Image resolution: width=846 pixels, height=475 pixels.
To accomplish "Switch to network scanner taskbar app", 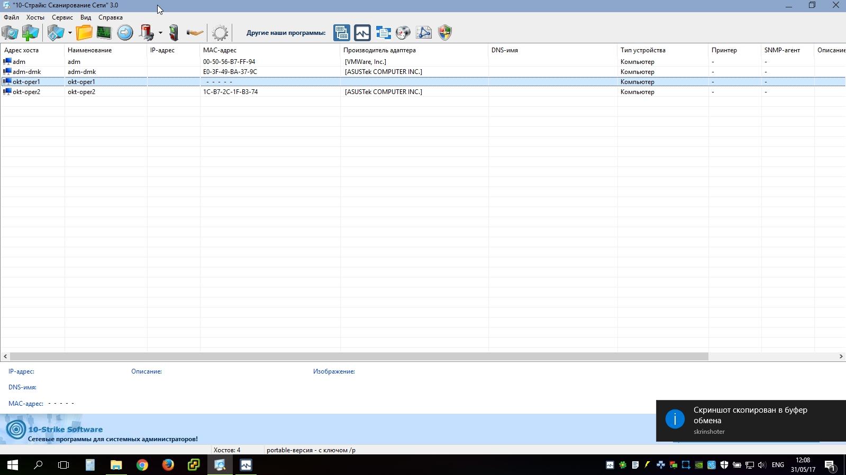I will click(x=220, y=465).
